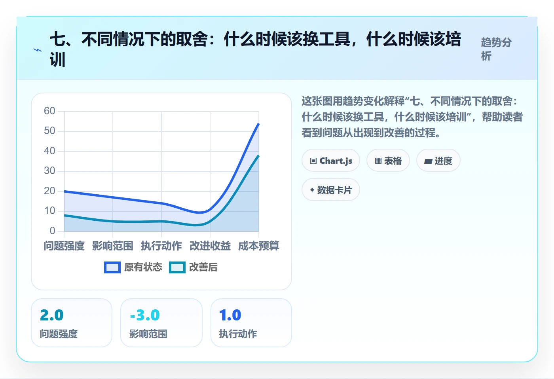554x379 pixels.
Task: Click the grid icon in the 表格 tag
Action: point(378,161)
